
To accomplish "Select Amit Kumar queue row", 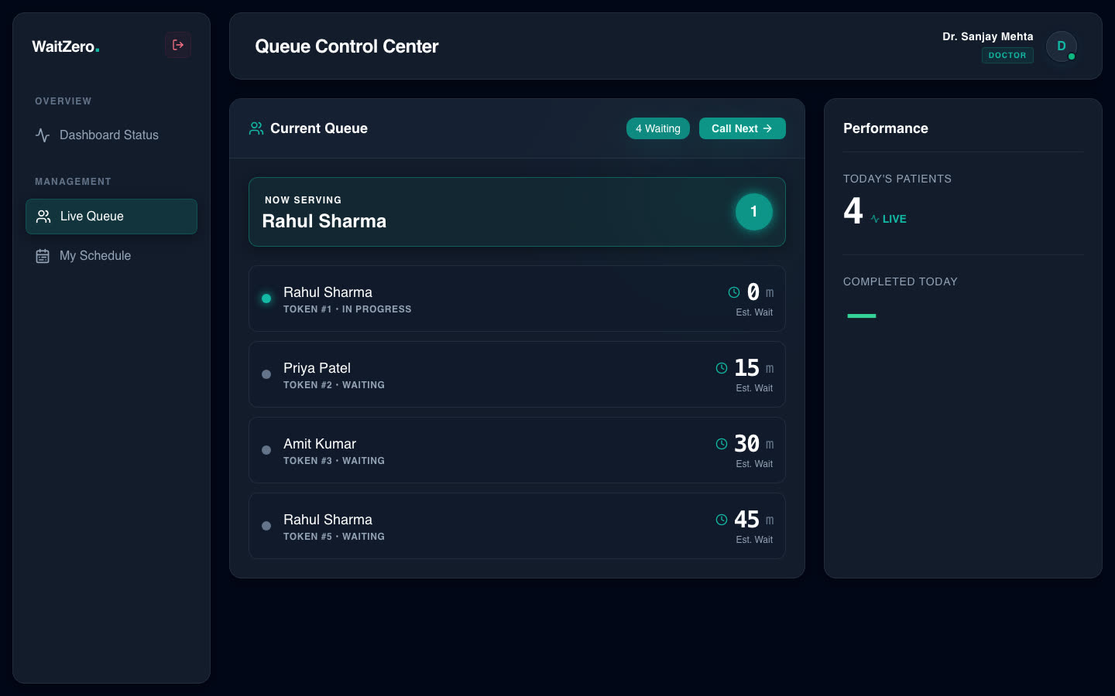I will tap(517, 450).
